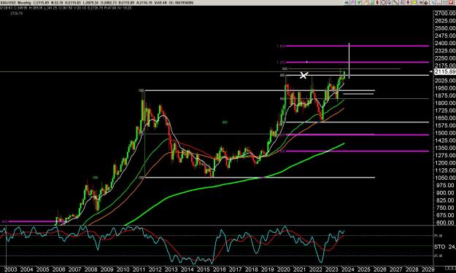Click the yellow rectangle drawing tool icon

[x=414, y=2]
